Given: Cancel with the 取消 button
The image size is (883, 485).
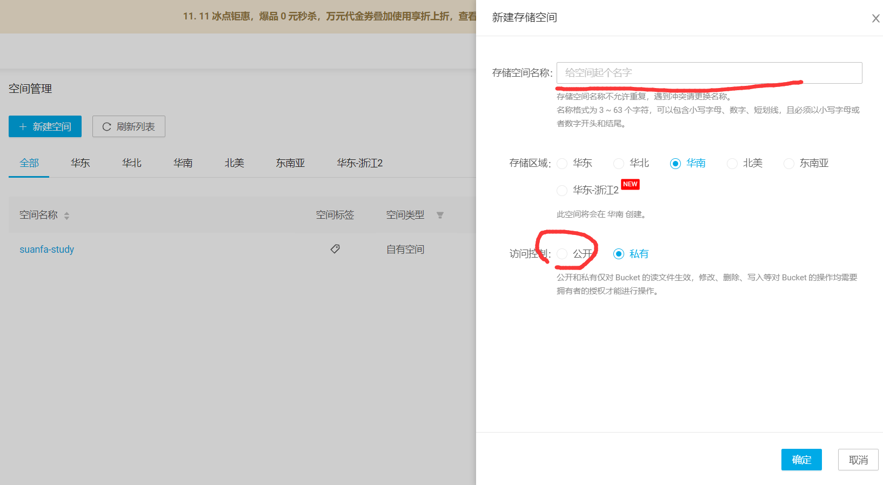Looking at the screenshot, I should (x=858, y=460).
